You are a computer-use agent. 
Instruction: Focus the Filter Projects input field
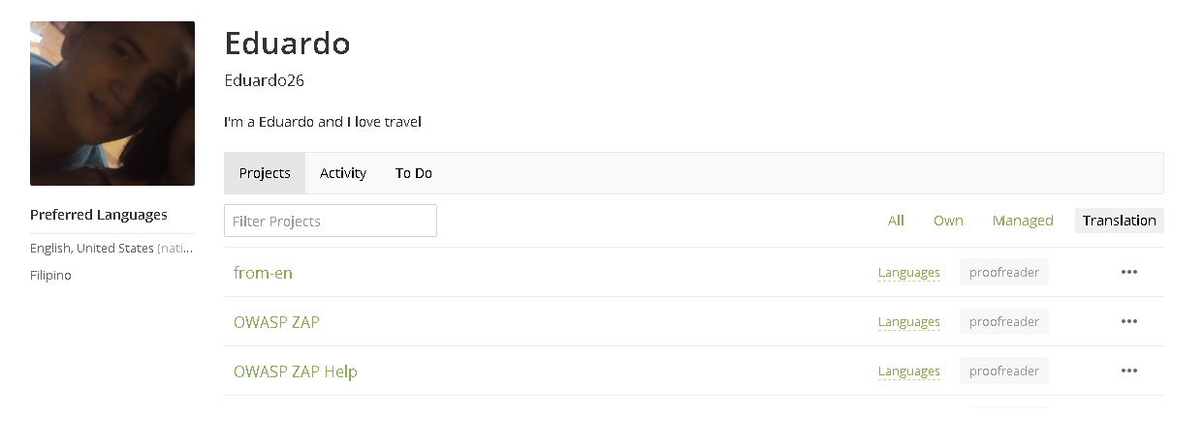click(x=331, y=221)
